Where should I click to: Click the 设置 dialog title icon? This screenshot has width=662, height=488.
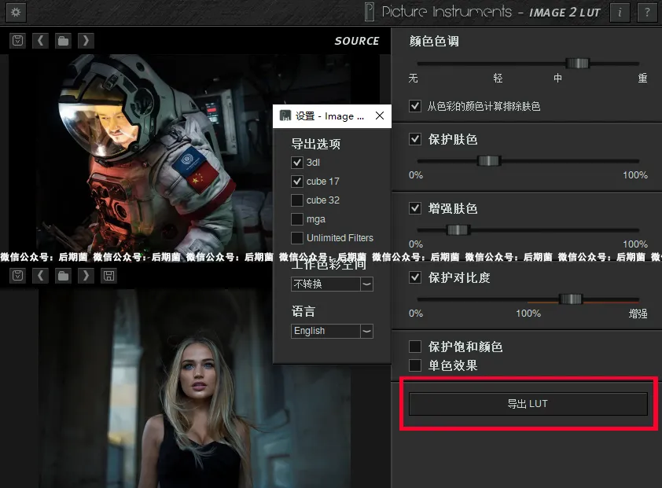[x=285, y=116]
